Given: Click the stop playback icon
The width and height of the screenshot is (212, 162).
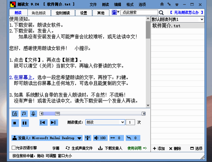Looking at the screenshot, I should point(15,122).
